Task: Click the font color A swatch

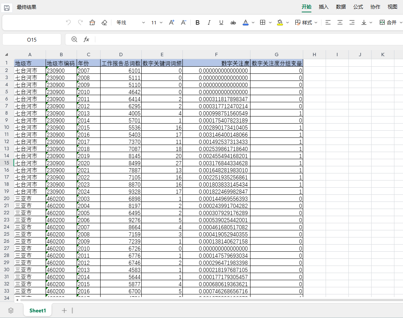Action: coord(246,22)
